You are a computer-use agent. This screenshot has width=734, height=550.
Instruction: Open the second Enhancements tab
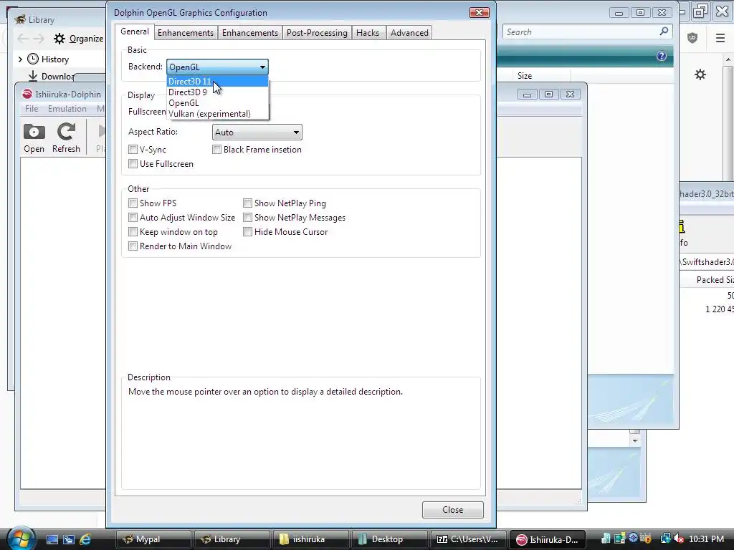[x=250, y=33]
